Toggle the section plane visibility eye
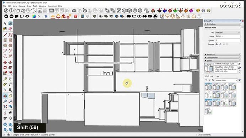The height and width of the screenshot is (138, 246). [216, 44]
